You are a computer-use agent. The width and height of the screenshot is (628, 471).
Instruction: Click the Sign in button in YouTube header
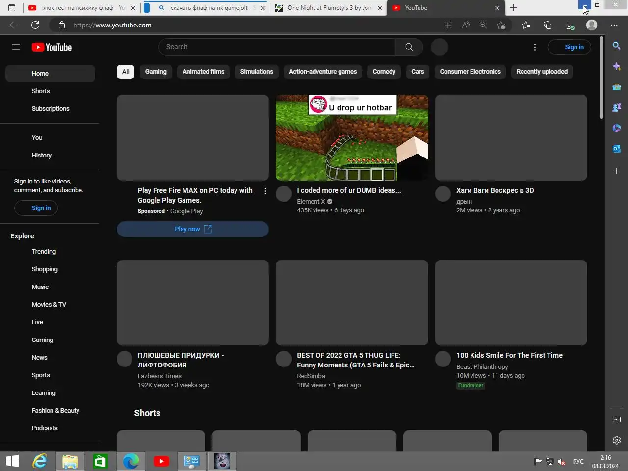click(569, 47)
